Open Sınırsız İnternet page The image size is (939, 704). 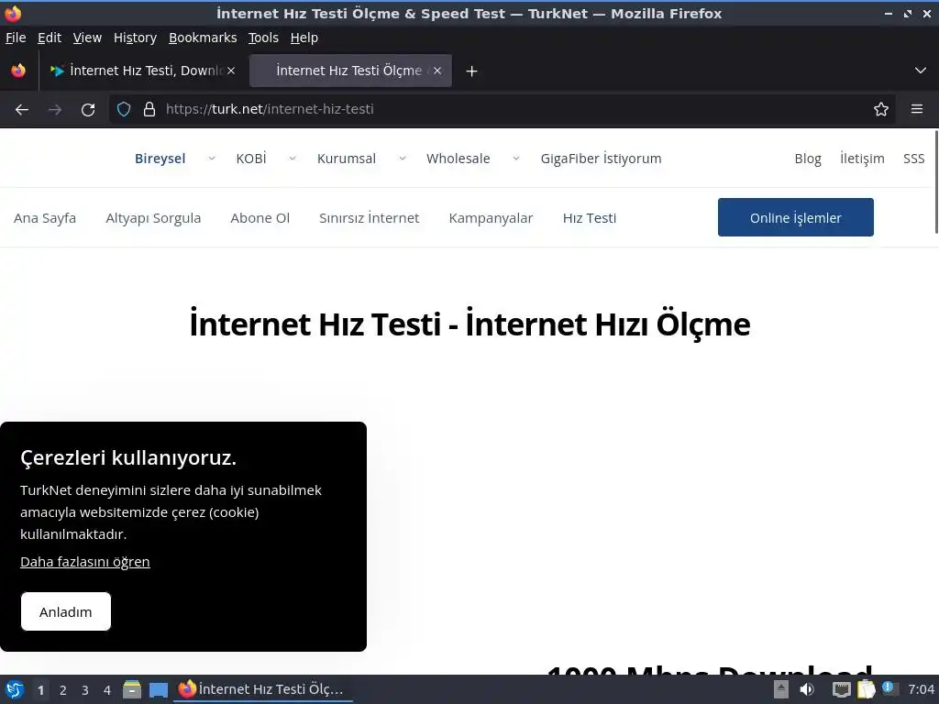tap(369, 218)
